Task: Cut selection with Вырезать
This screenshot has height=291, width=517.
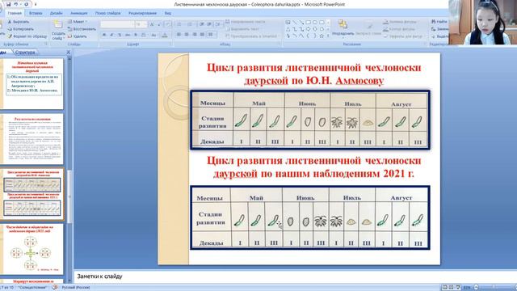Action: tap(19, 22)
